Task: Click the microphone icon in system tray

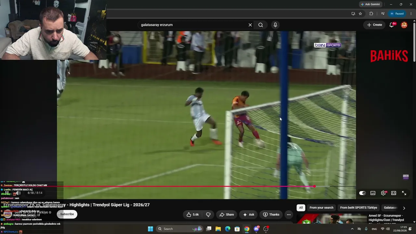Action: coord(366,229)
